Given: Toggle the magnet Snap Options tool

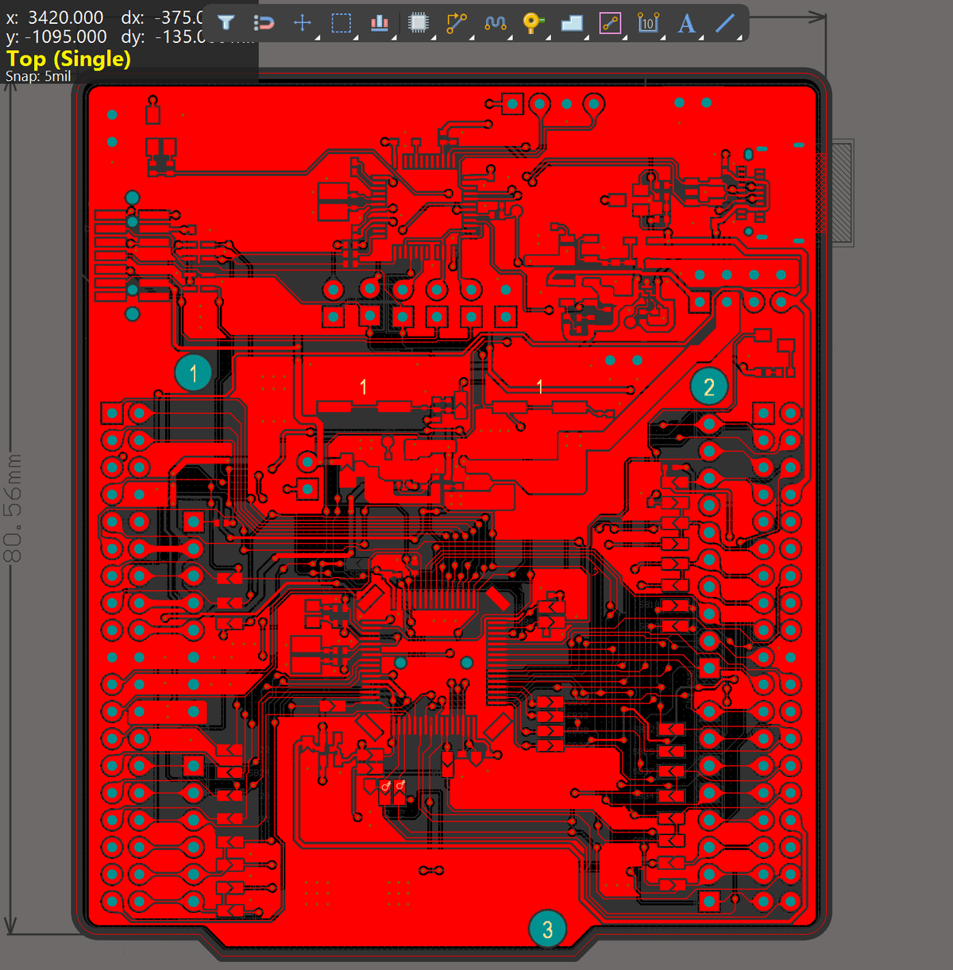Looking at the screenshot, I should [x=264, y=23].
